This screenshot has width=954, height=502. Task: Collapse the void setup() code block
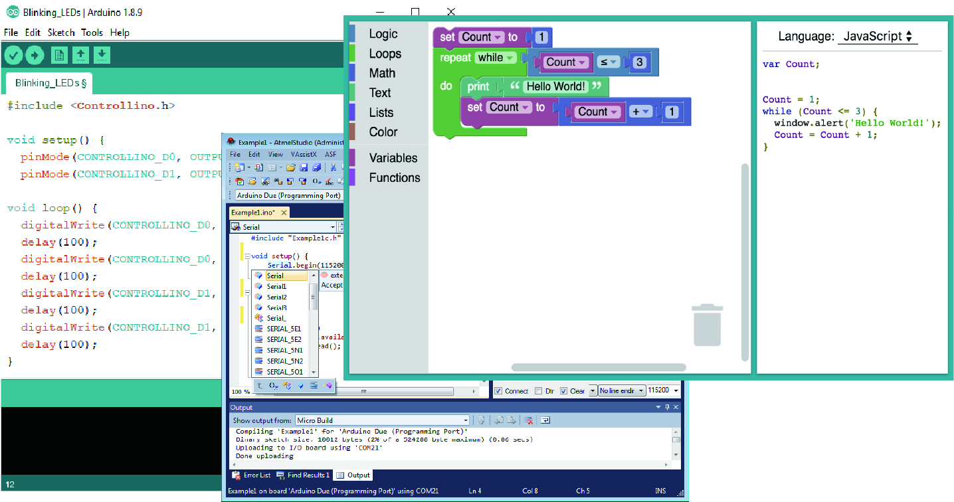pyautogui.click(x=248, y=256)
